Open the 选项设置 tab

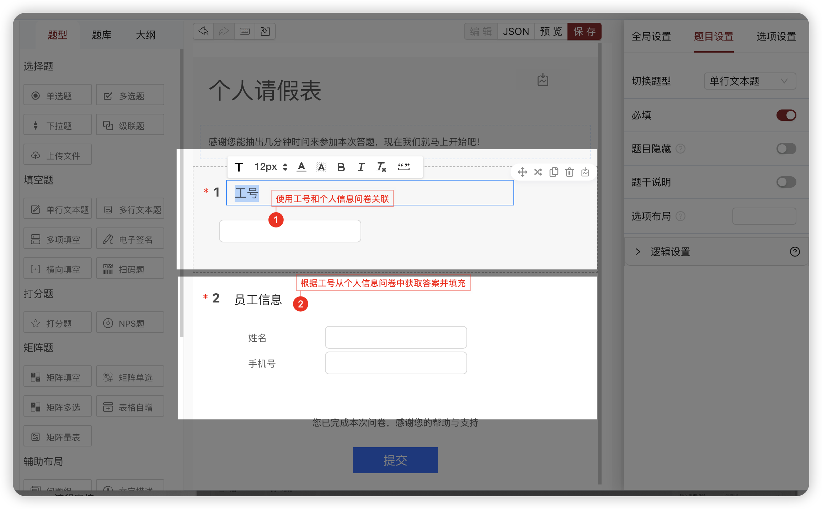tap(776, 36)
